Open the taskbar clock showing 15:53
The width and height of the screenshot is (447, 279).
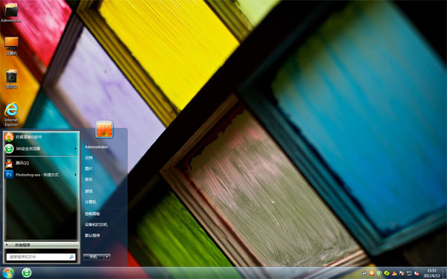(x=431, y=273)
